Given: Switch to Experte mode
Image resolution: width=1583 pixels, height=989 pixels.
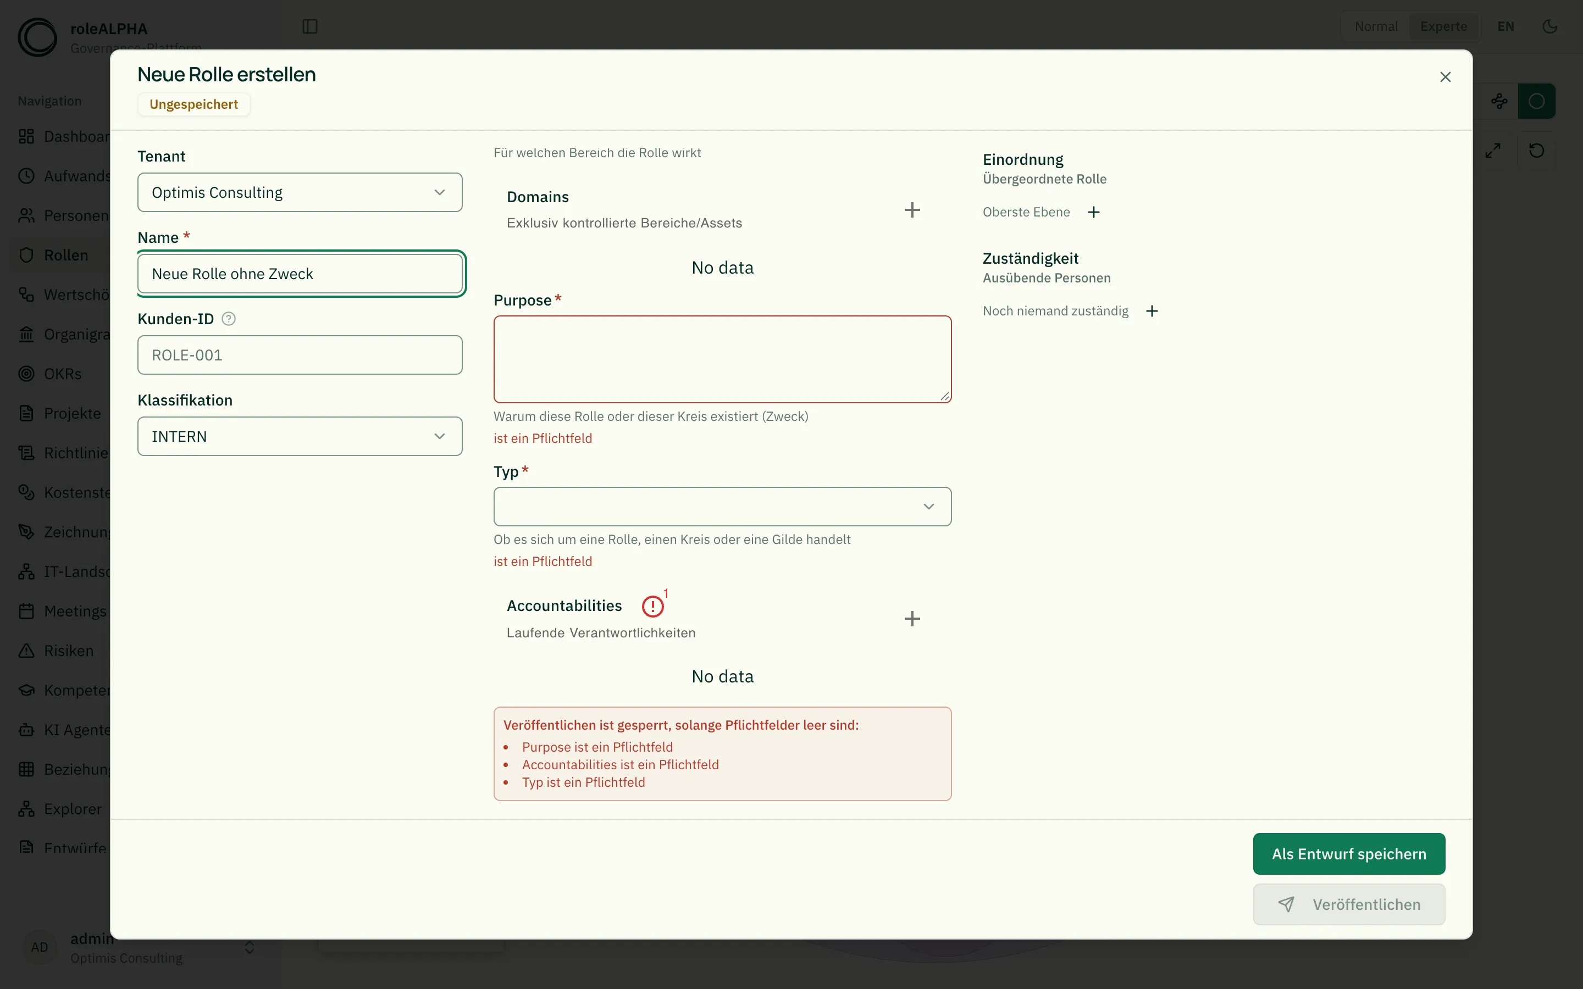Looking at the screenshot, I should coord(1444,27).
